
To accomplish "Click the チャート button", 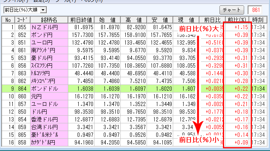I will click(x=231, y=10).
